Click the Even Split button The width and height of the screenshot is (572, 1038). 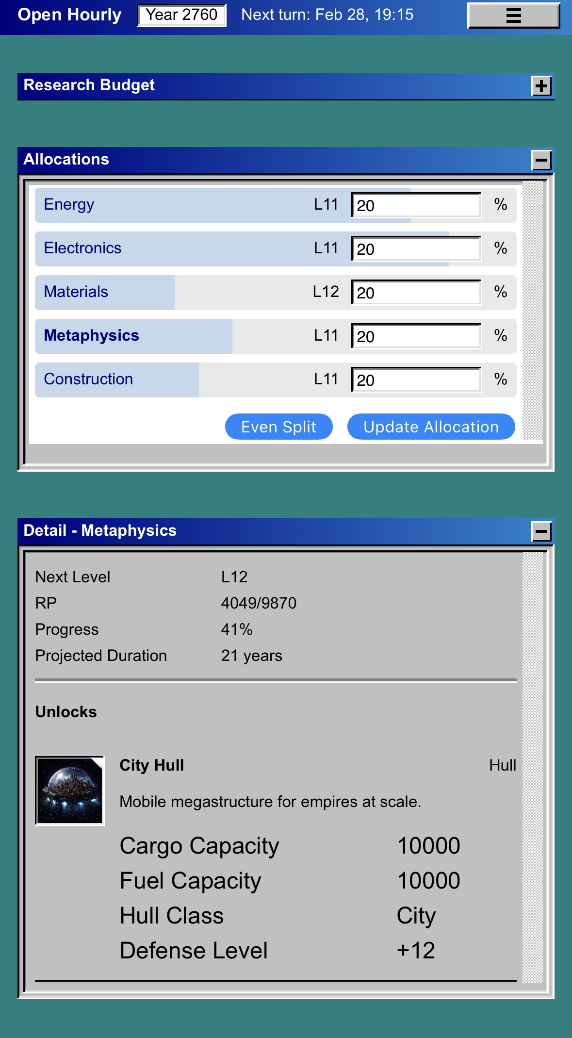pyautogui.click(x=278, y=427)
